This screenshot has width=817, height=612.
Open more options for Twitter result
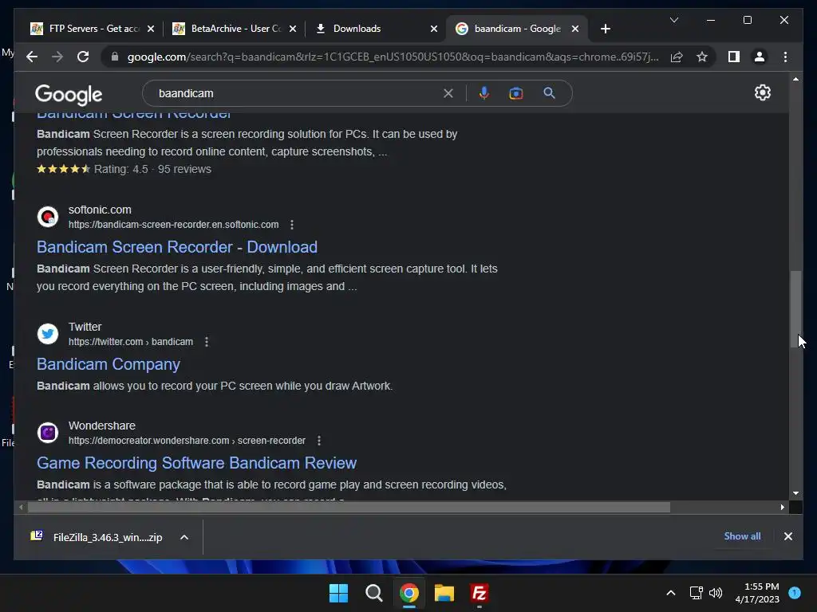pyautogui.click(x=207, y=342)
